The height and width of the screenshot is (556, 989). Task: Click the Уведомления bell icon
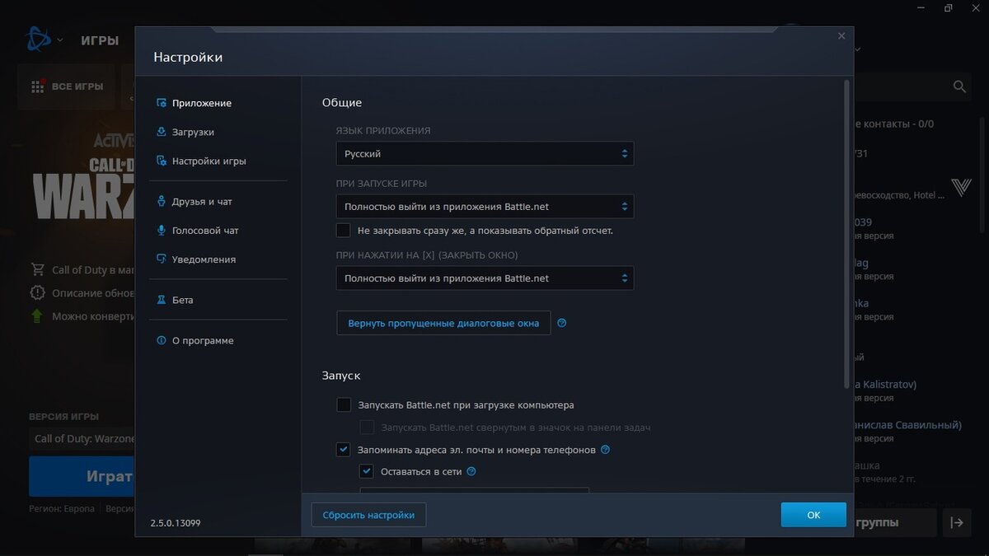point(162,259)
